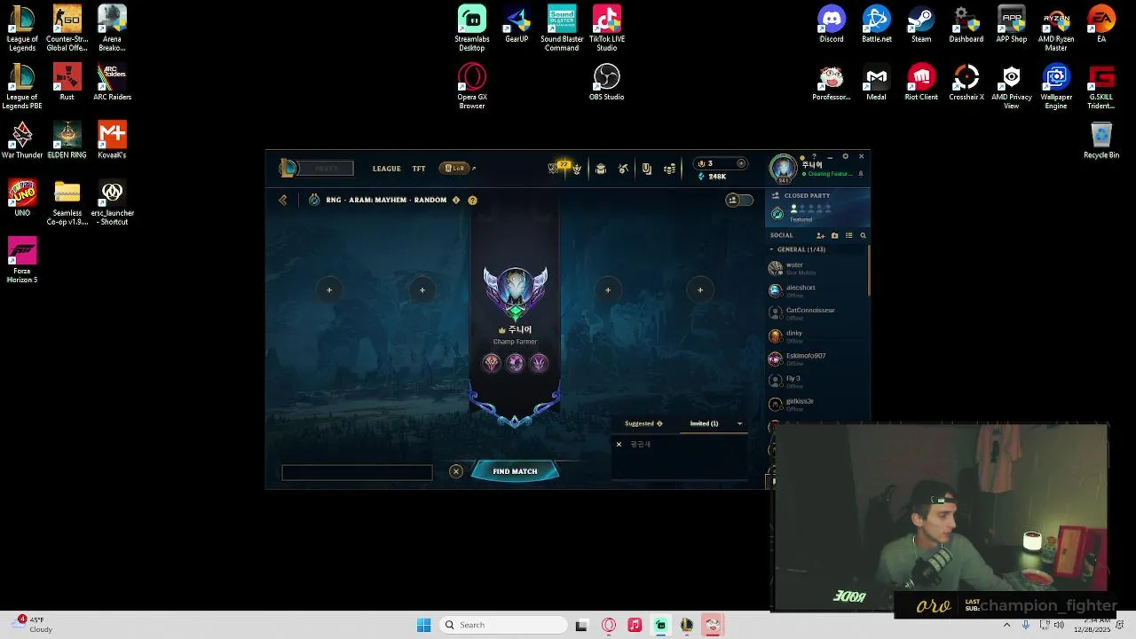Open Windows Start menu
The image size is (1136, 639).
tap(424, 625)
